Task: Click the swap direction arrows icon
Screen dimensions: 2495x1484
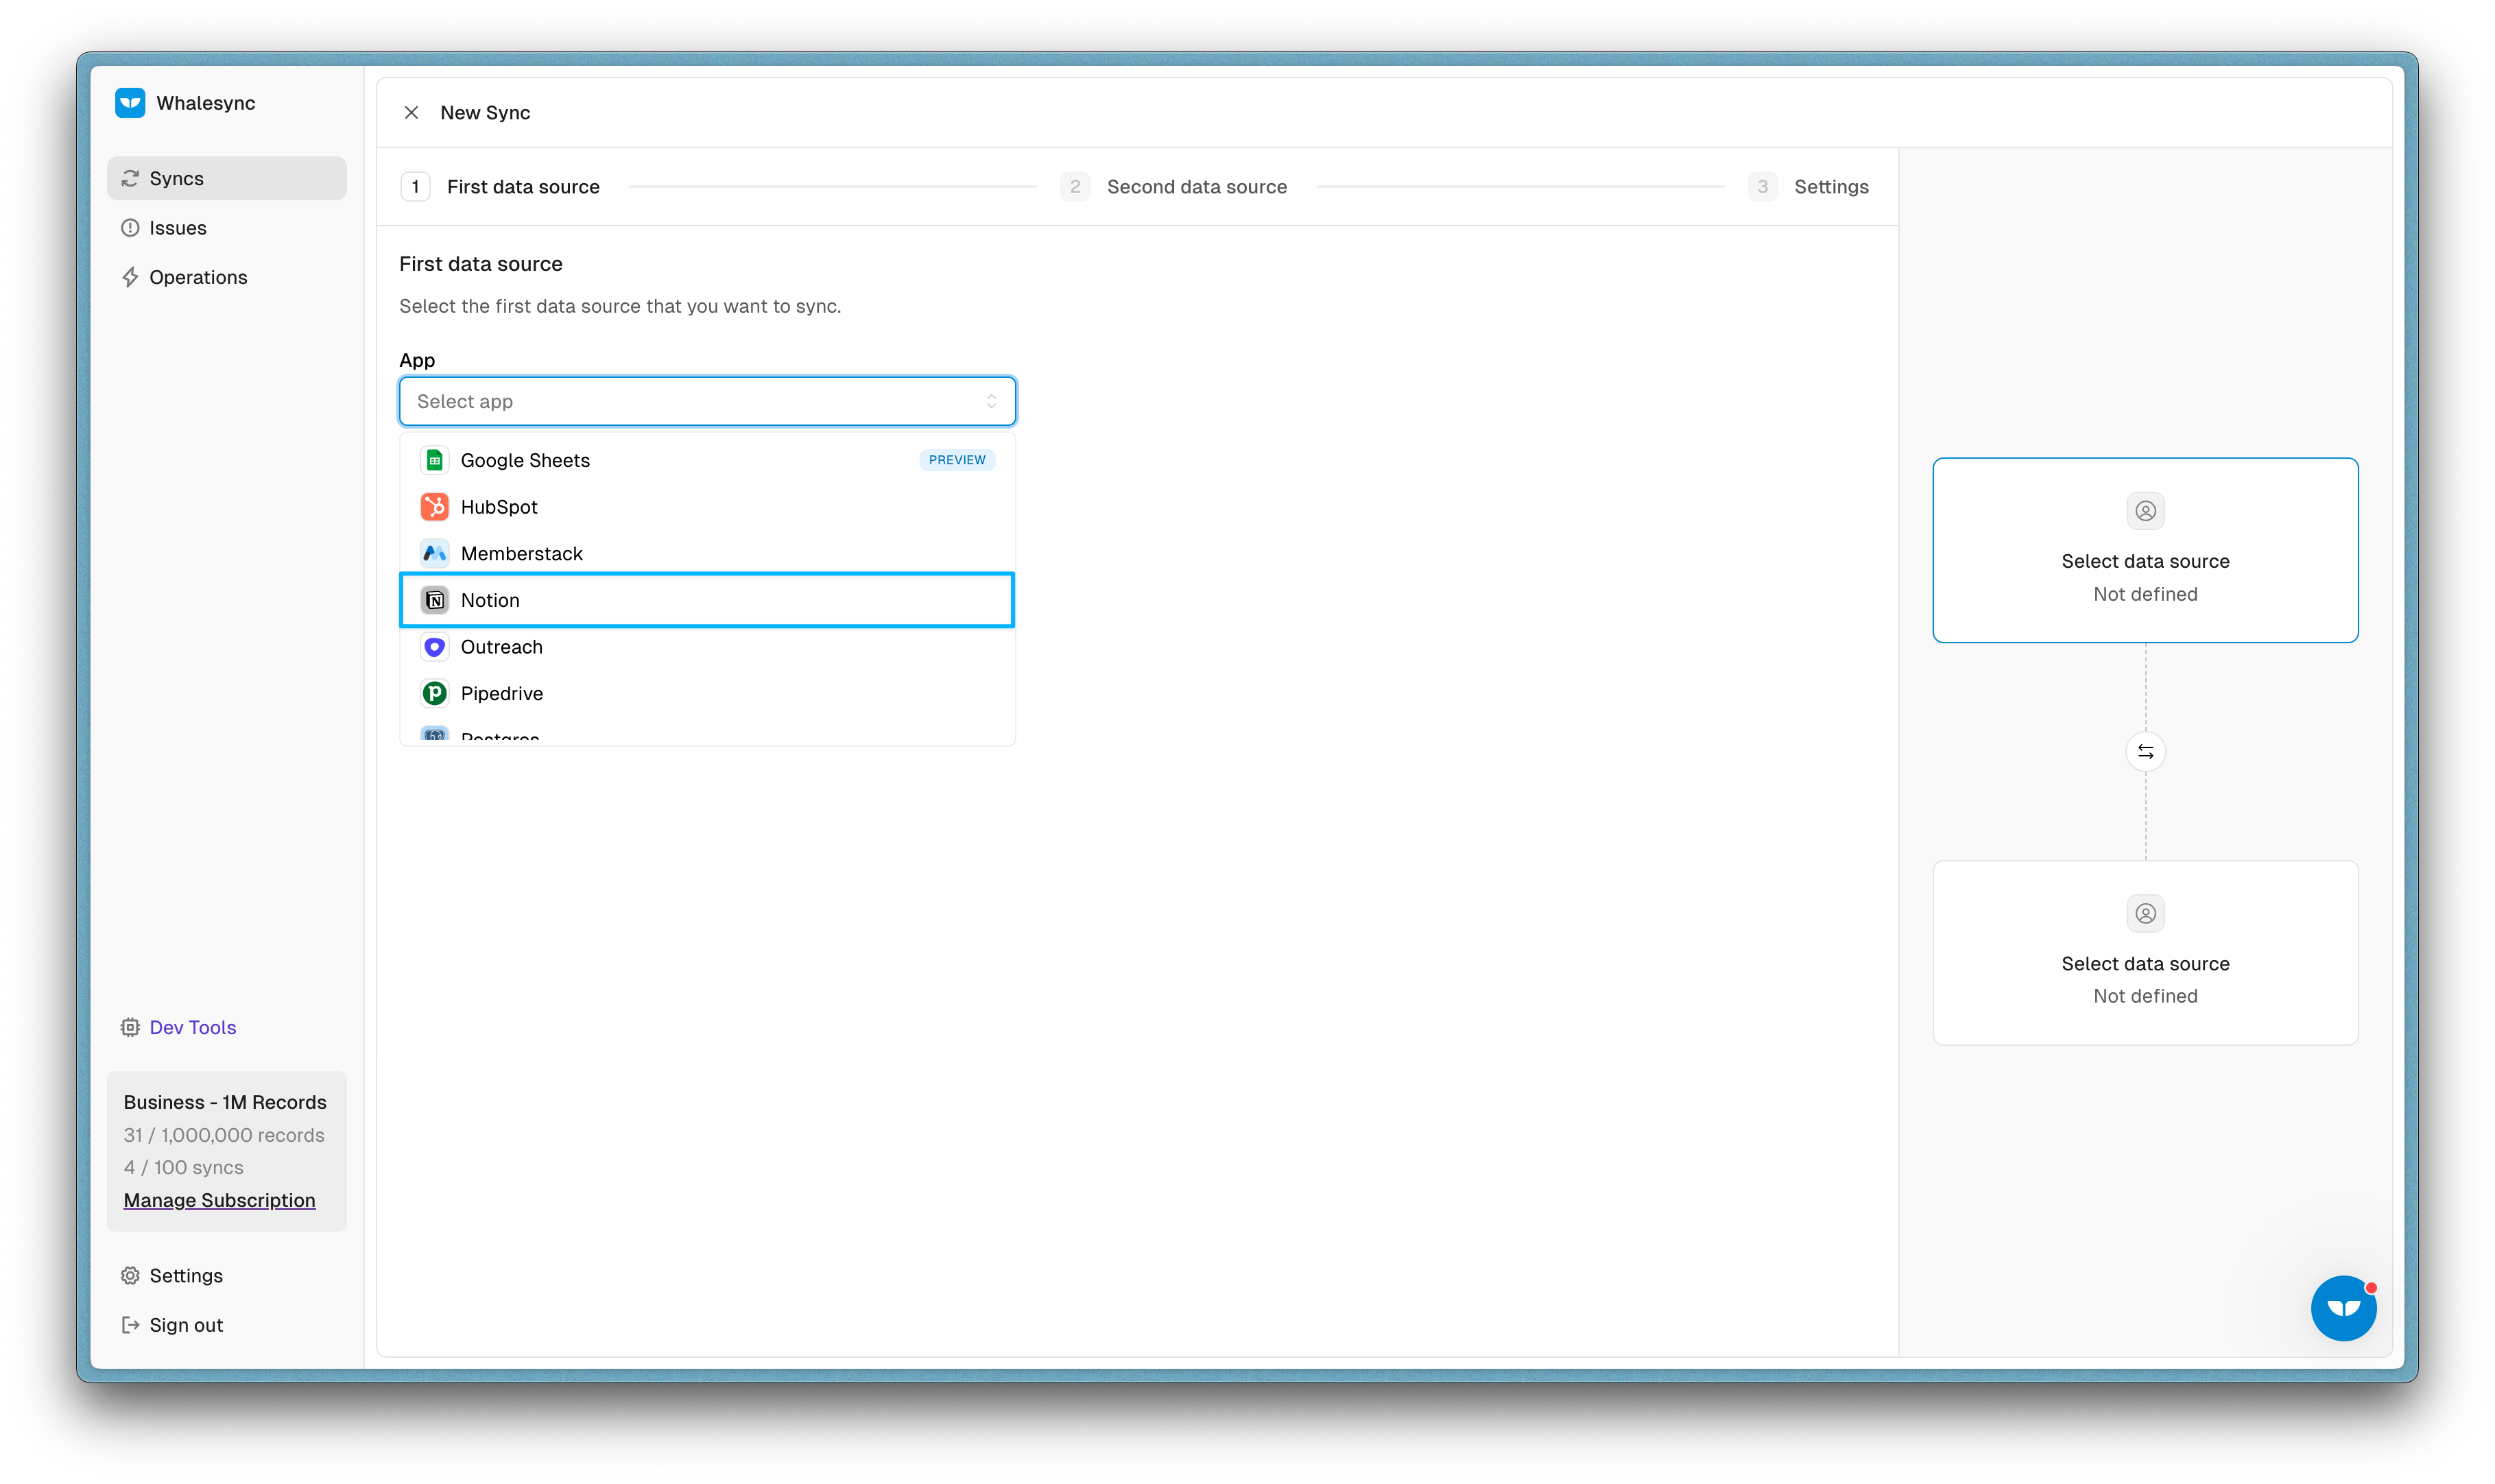Action: point(2145,752)
